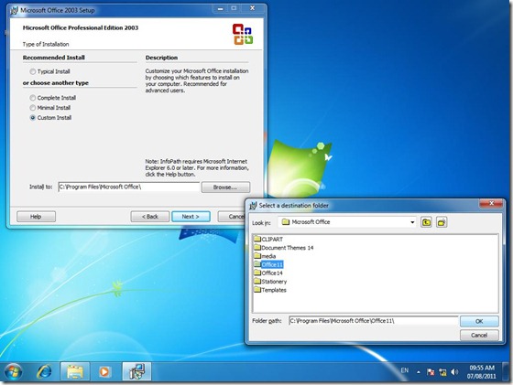Cancel the Office 2003 Setup wizard
513x385 pixels.
232,216
